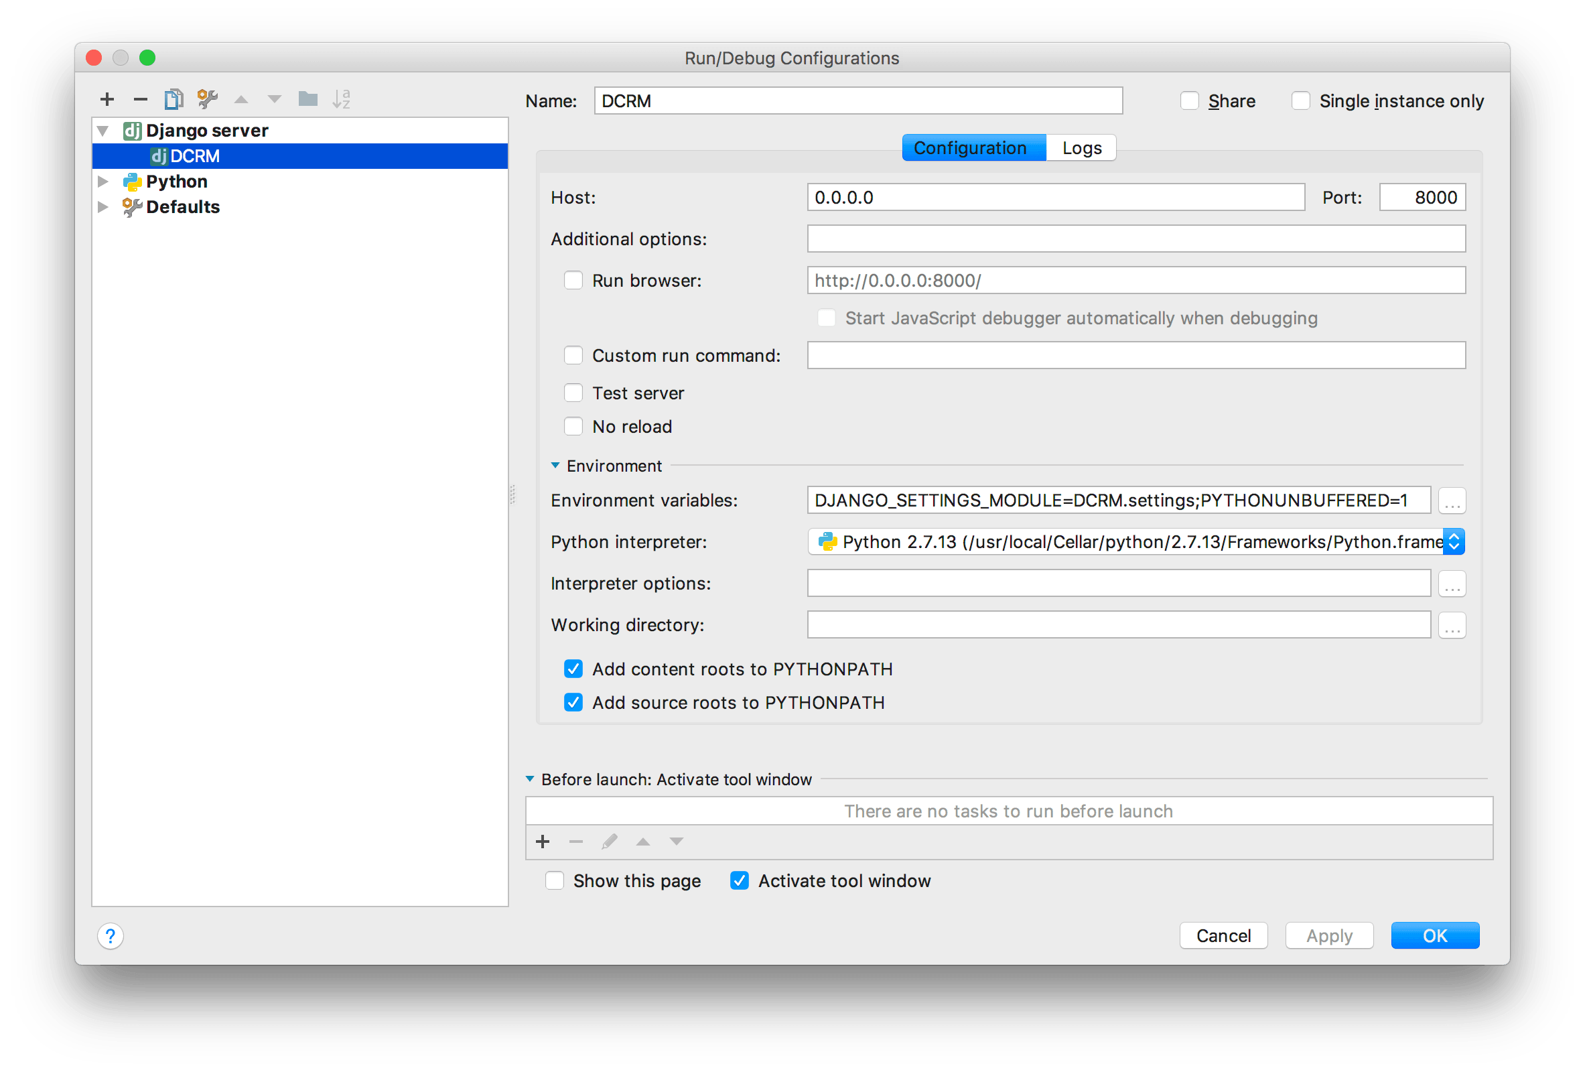The image size is (1585, 1072).
Task: Click the Cancel button
Action: [1223, 935]
